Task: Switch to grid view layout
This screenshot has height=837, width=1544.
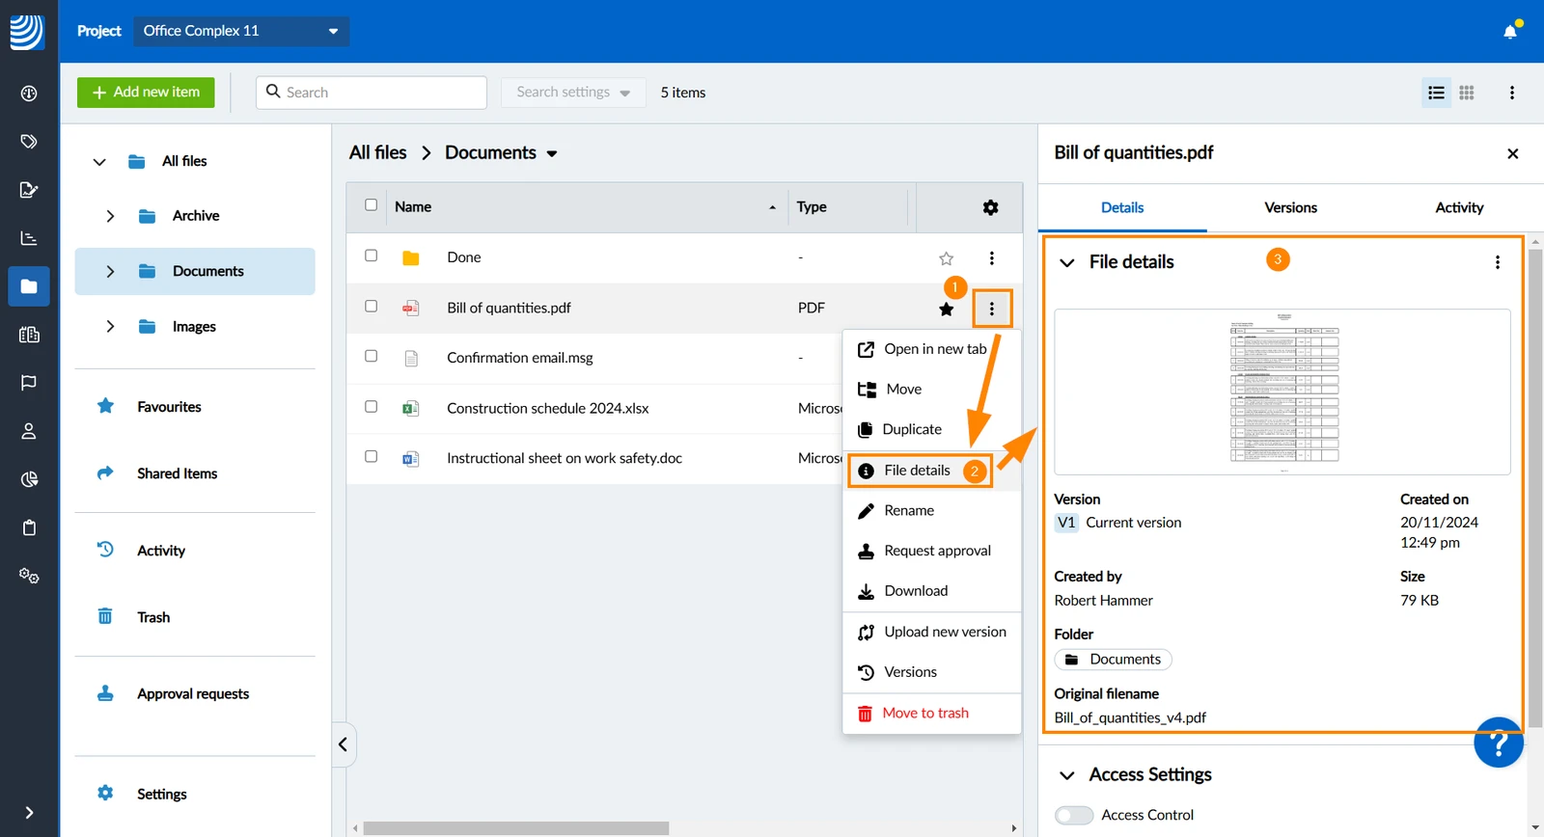Action: pos(1467,93)
